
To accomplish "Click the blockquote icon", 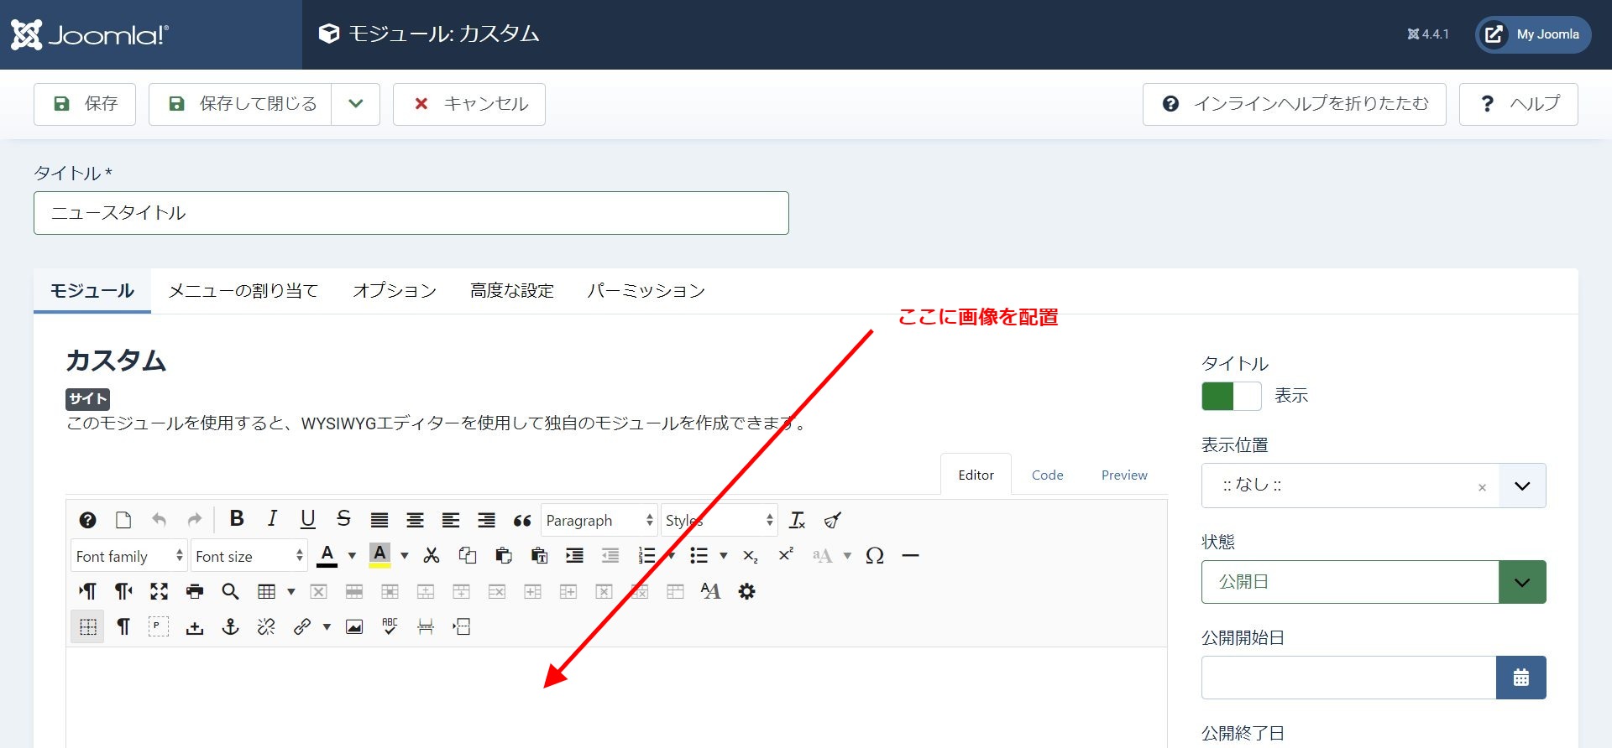I will click(522, 521).
